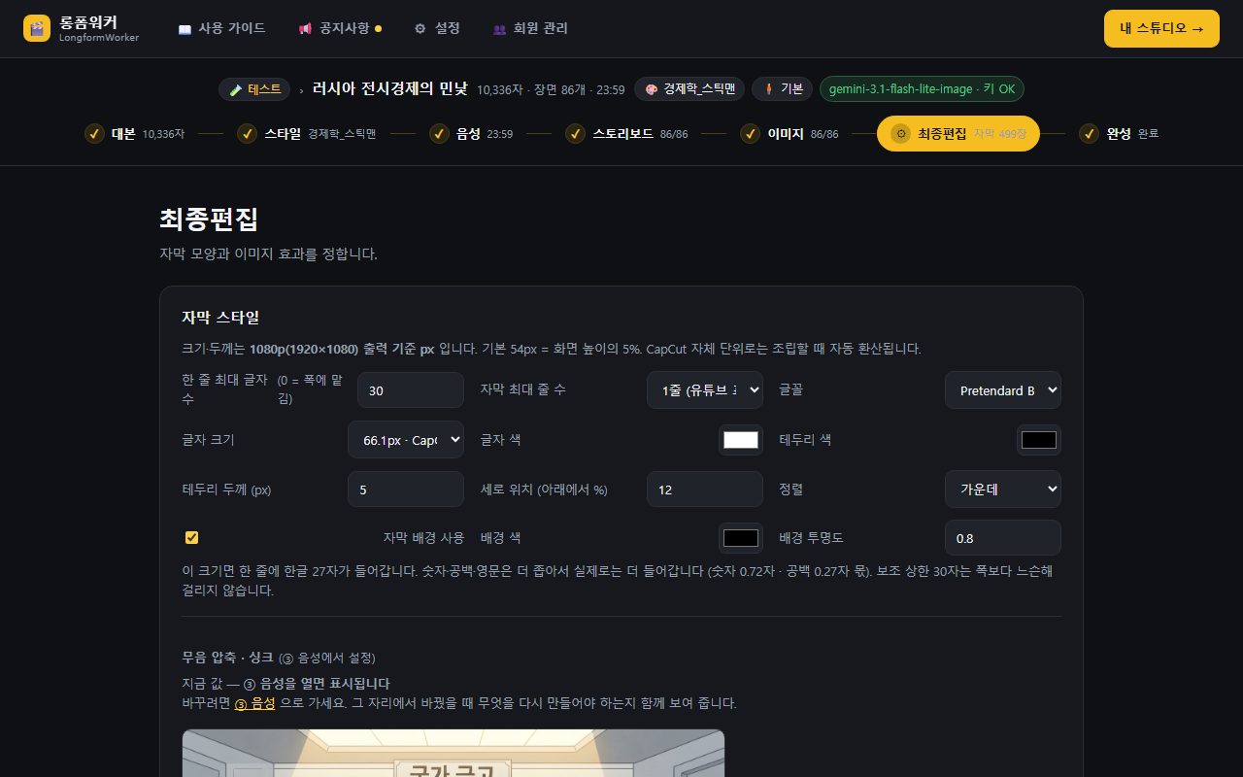This screenshot has width=1243, height=777.
Task: Click the 대본 step checkmark icon
Action: pos(94,134)
